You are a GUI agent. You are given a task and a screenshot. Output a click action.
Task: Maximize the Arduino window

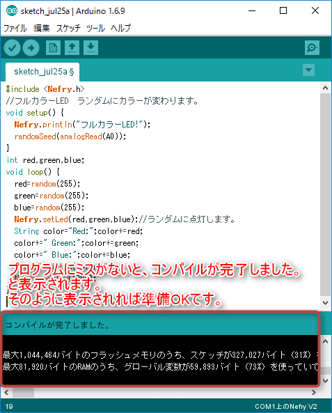point(283,10)
